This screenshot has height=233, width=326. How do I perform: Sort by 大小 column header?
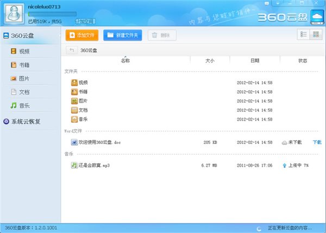point(210,60)
